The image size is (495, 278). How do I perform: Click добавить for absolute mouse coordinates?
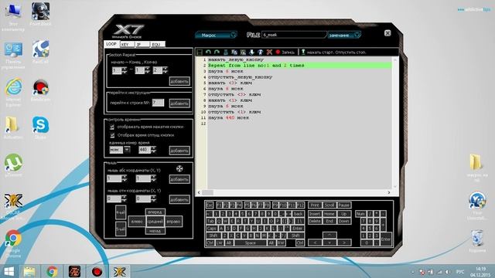point(179,179)
